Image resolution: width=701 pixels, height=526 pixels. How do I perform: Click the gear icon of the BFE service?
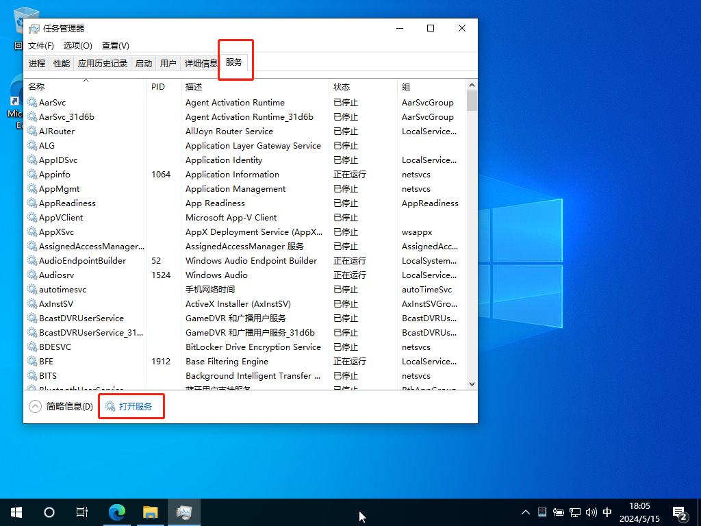point(31,362)
